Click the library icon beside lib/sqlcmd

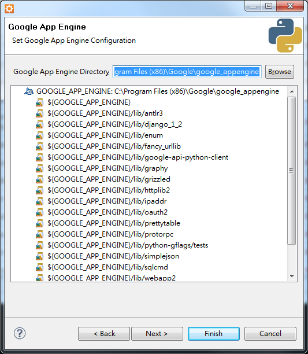(x=39, y=267)
